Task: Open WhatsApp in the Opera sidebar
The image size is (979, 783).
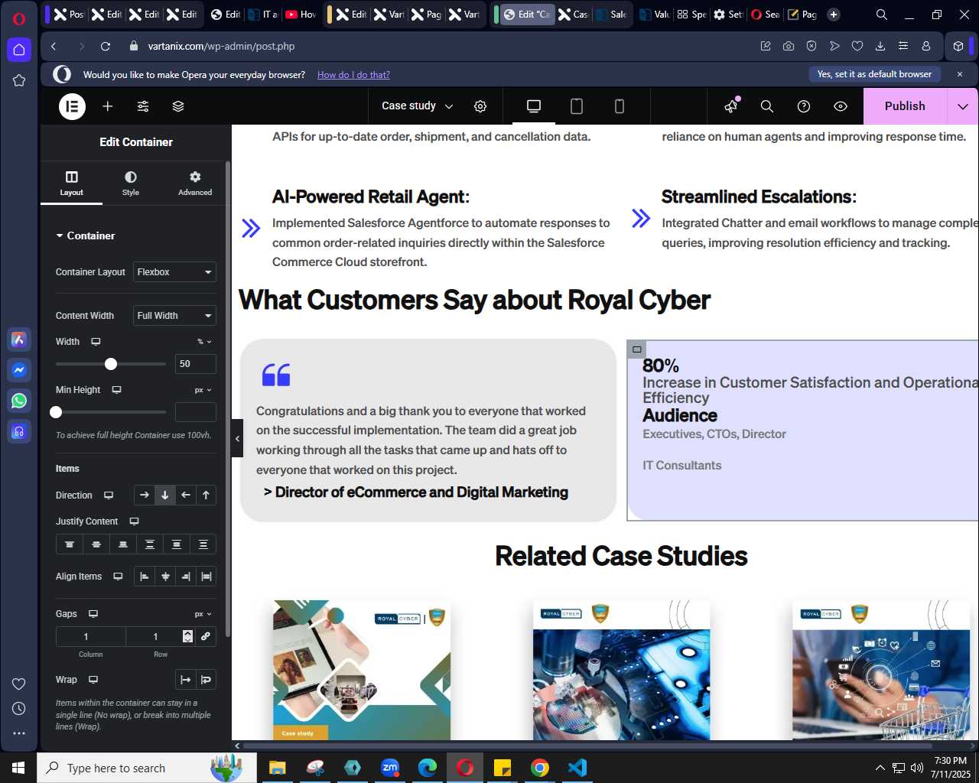Action: (19, 401)
